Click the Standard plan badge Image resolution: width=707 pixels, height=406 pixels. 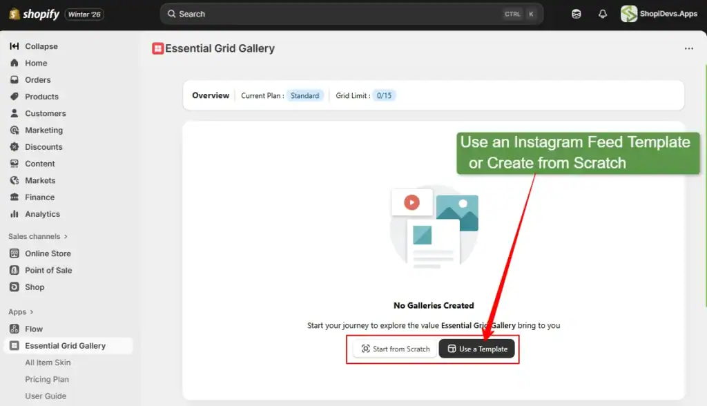305,95
